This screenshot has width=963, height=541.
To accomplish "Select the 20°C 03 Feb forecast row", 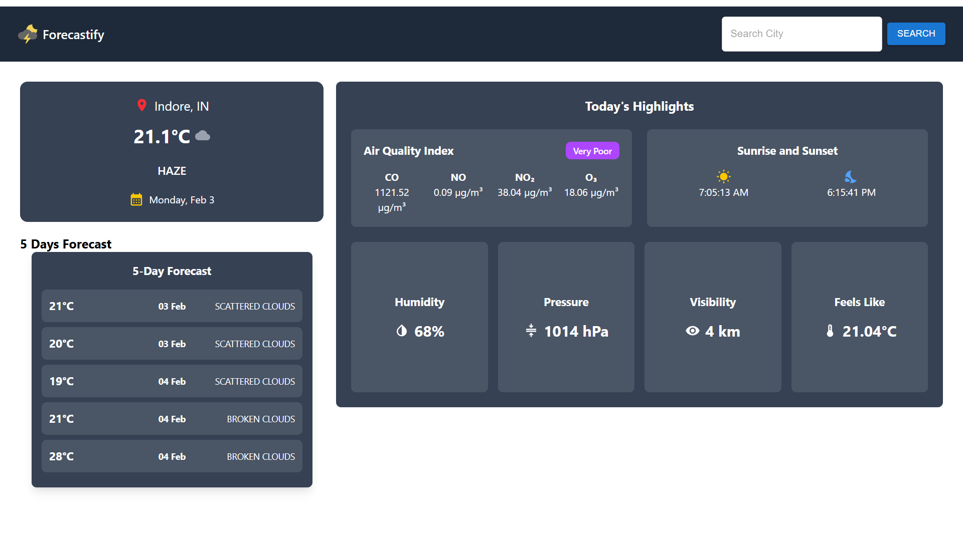I will click(172, 344).
